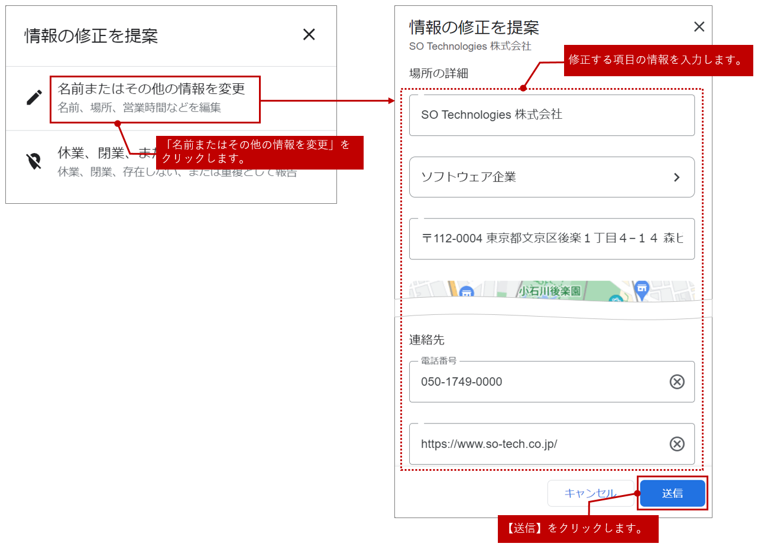This screenshot has width=758, height=550.
Task: Click the blue shop pin at map's left
Action: point(466,292)
